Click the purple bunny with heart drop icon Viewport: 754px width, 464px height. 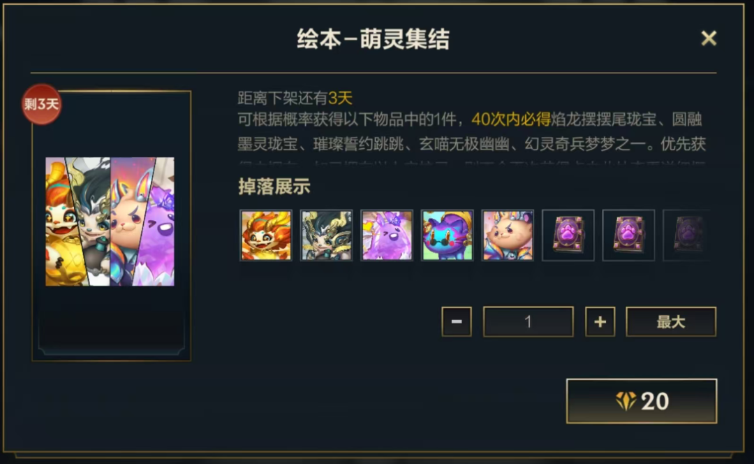(x=387, y=235)
